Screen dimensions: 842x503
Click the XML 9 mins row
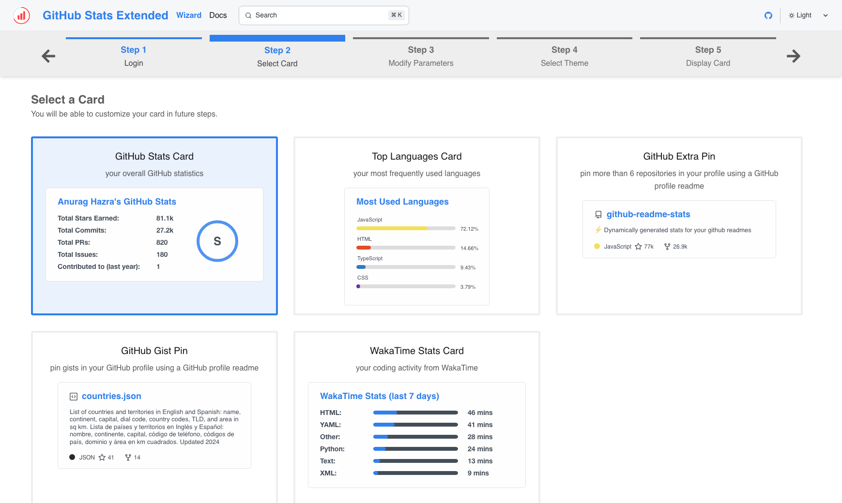pyautogui.click(x=404, y=473)
